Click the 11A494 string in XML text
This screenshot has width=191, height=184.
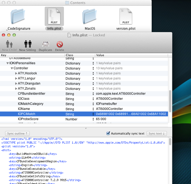(26, 158)
